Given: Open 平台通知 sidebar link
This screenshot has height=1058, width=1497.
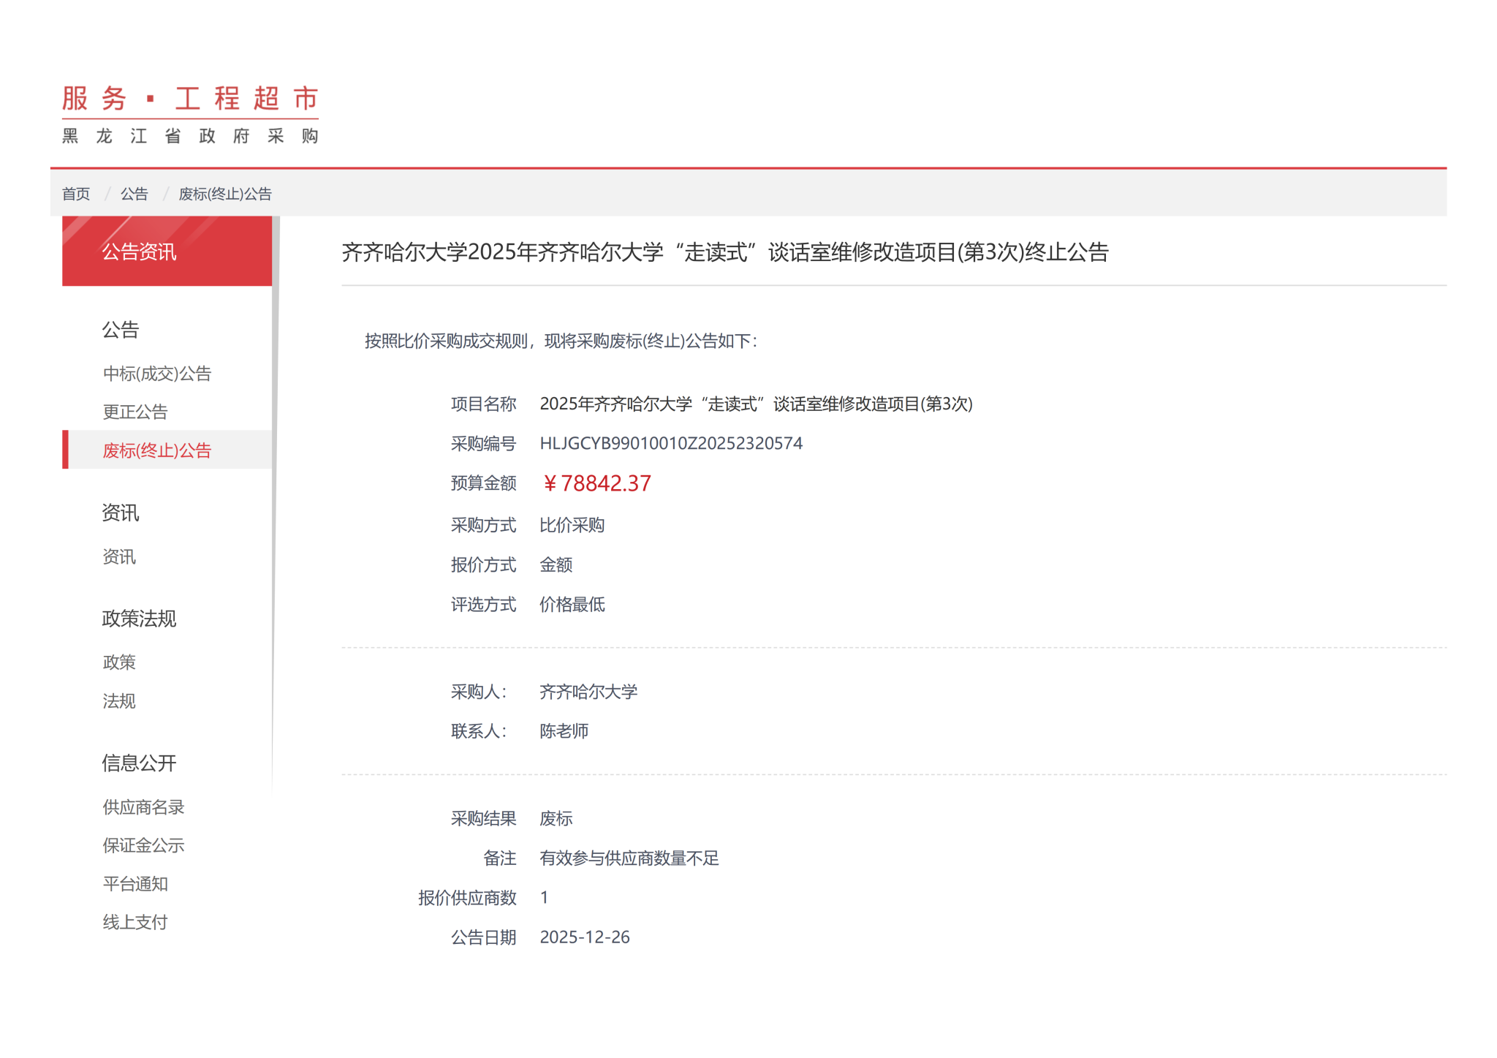Looking at the screenshot, I should coord(135,884).
